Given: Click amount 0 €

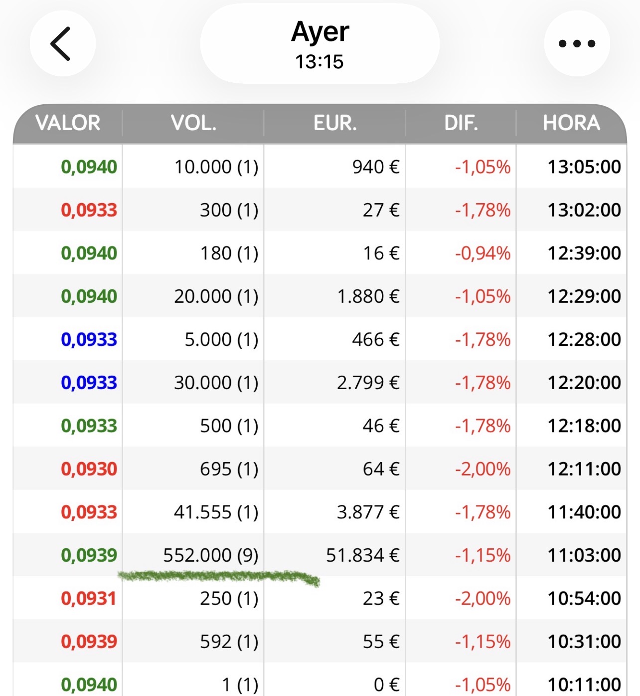Looking at the screenshot, I should [386, 685].
